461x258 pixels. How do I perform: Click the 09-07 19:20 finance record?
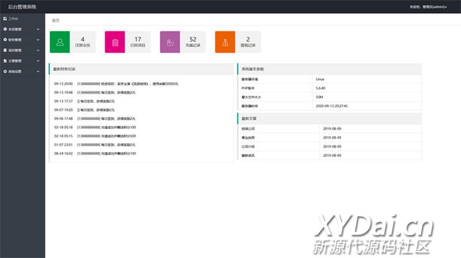point(84,110)
